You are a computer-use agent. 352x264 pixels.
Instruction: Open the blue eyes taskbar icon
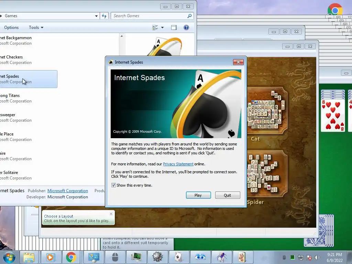tap(200, 257)
